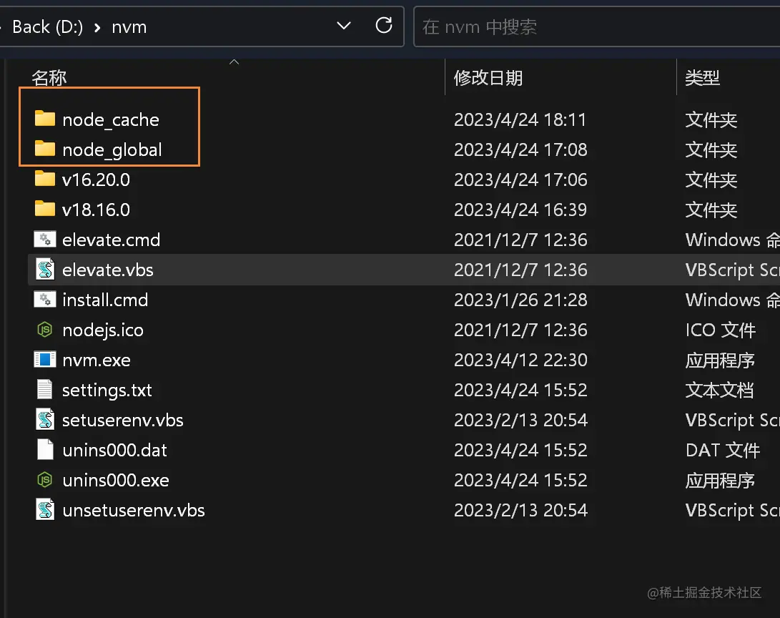This screenshot has width=780, height=618.
Task: Select the v18.16.0 folder name
Action: (96, 210)
